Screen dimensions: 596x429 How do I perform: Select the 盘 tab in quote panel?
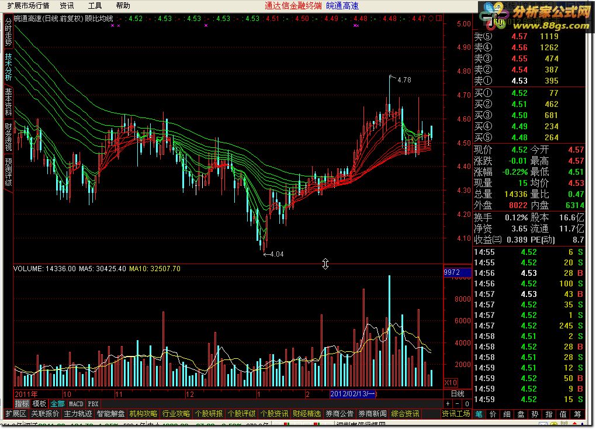(521, 414)
